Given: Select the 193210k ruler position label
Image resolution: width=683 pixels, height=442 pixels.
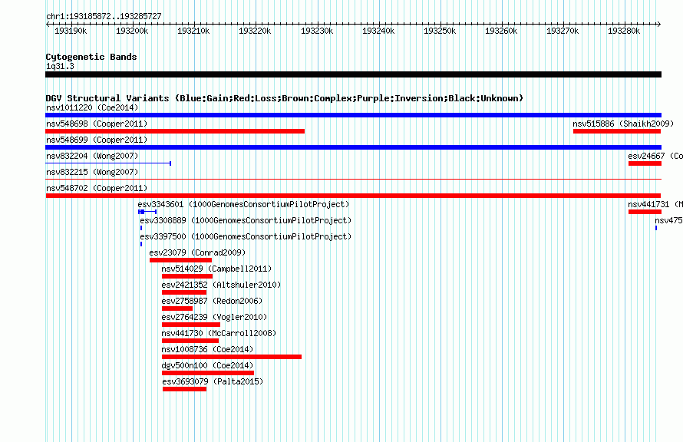Looking at the screenshot, I should pos(193,31).
